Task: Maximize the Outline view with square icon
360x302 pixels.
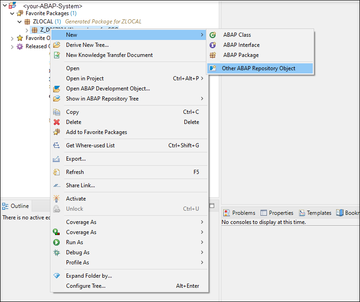Action: point(212,206)
